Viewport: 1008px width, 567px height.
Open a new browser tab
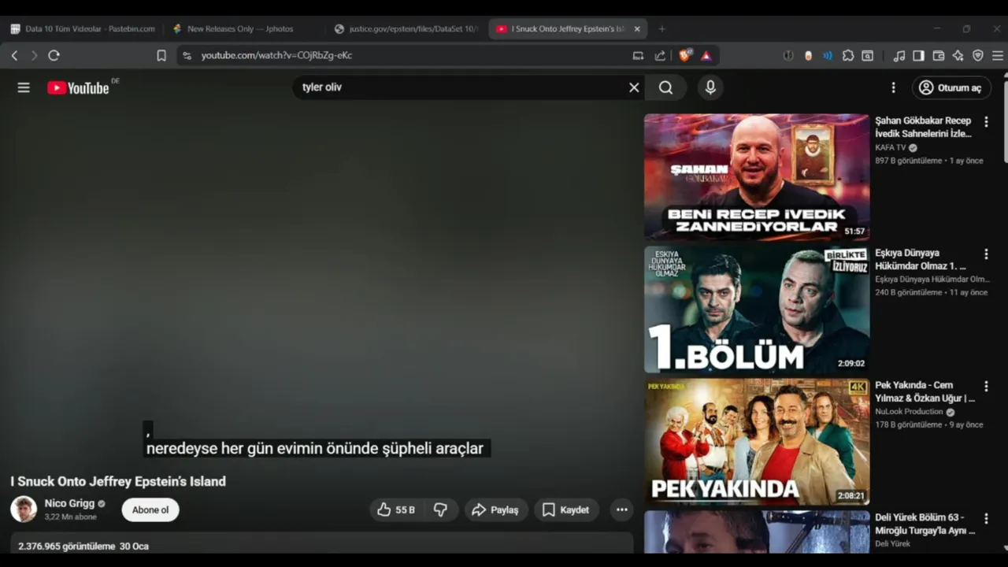661,28
